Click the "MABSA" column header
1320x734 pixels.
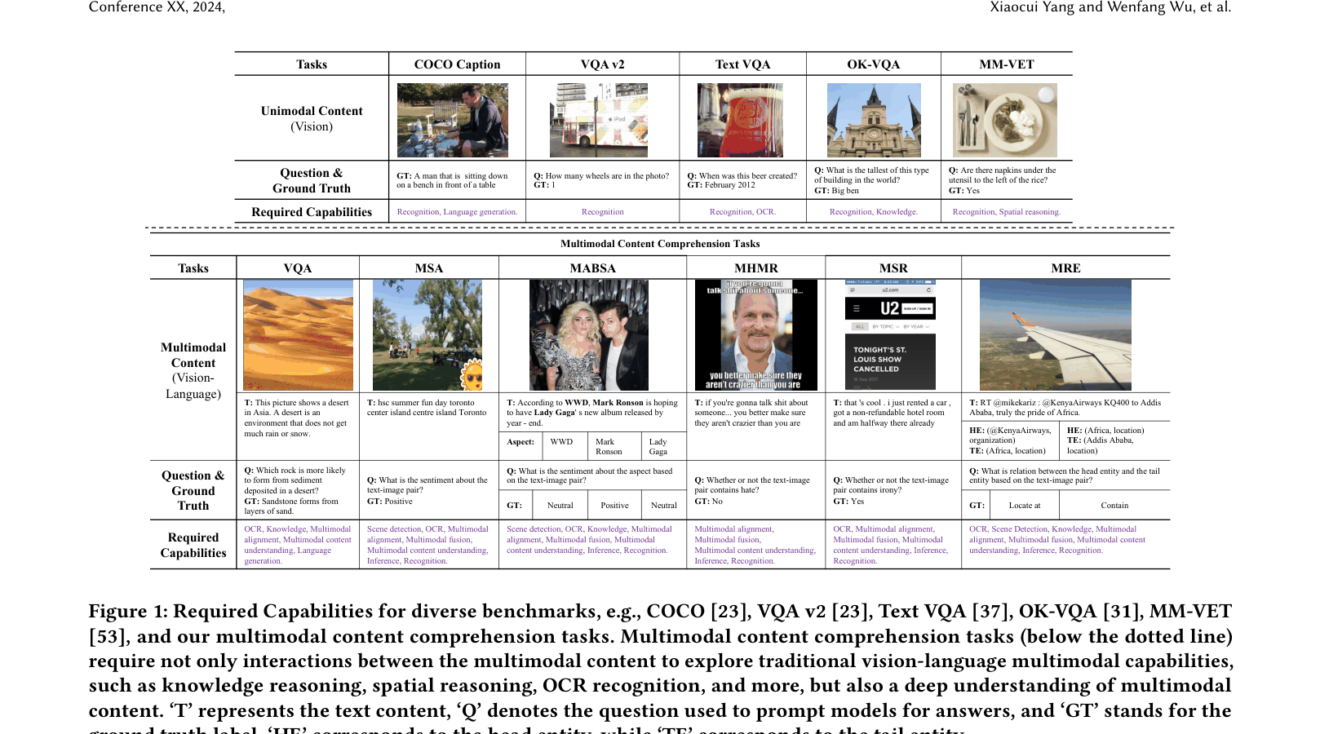592,268
